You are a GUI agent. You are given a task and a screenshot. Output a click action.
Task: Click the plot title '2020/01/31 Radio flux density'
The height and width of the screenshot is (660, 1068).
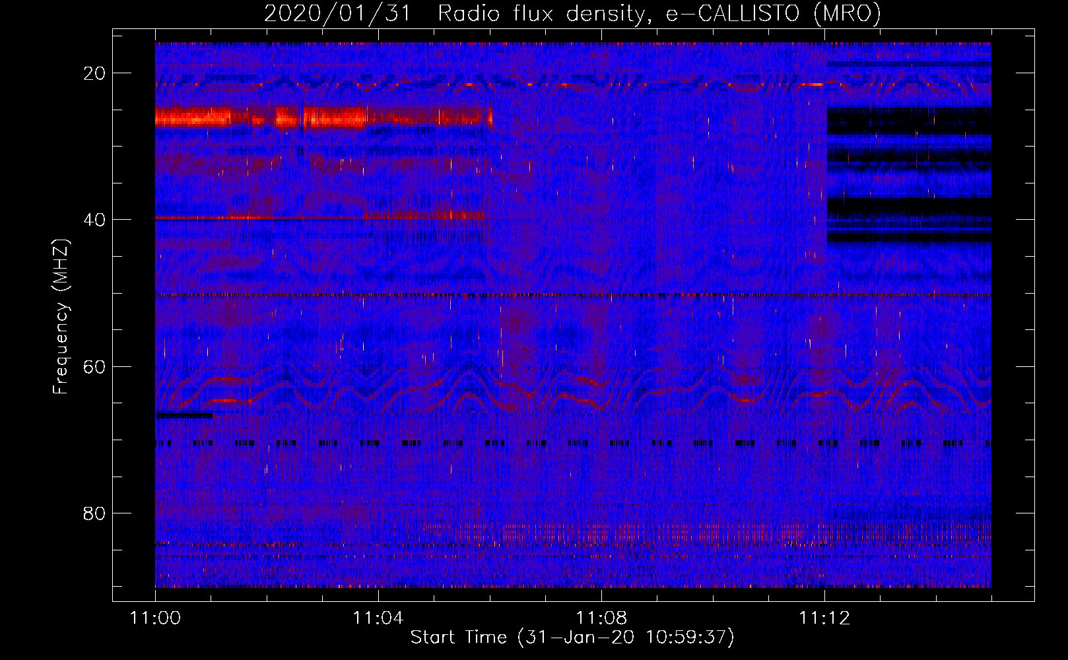(572, 13)
